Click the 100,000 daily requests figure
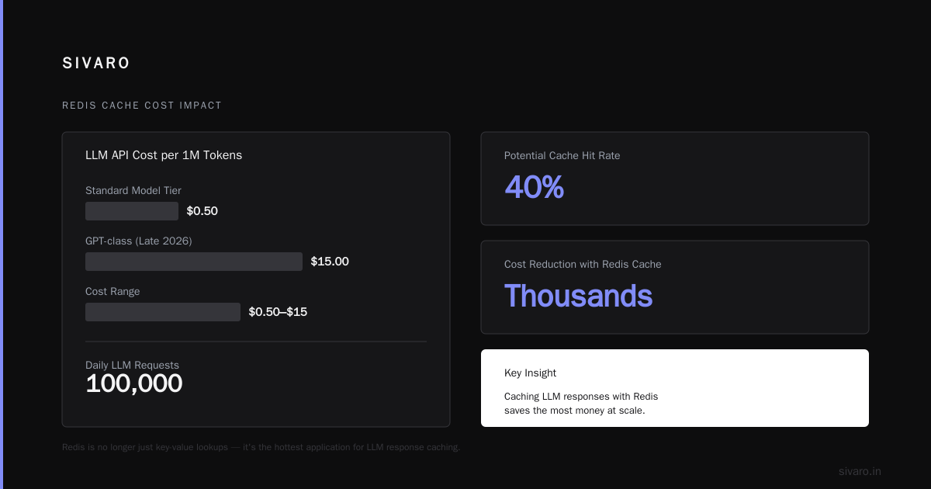This screenshot has width=931, height=489. click(134, 383)
